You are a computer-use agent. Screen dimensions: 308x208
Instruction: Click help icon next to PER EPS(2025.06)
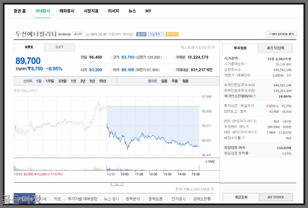point(255,121)
